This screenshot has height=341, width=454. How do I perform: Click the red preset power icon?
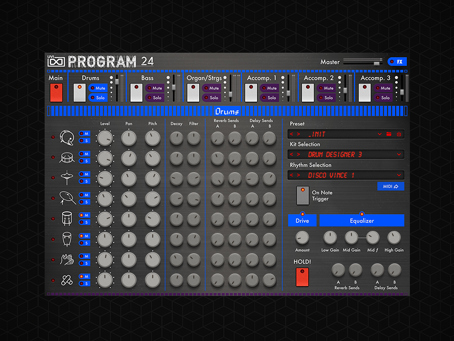[x=399, y=134]
